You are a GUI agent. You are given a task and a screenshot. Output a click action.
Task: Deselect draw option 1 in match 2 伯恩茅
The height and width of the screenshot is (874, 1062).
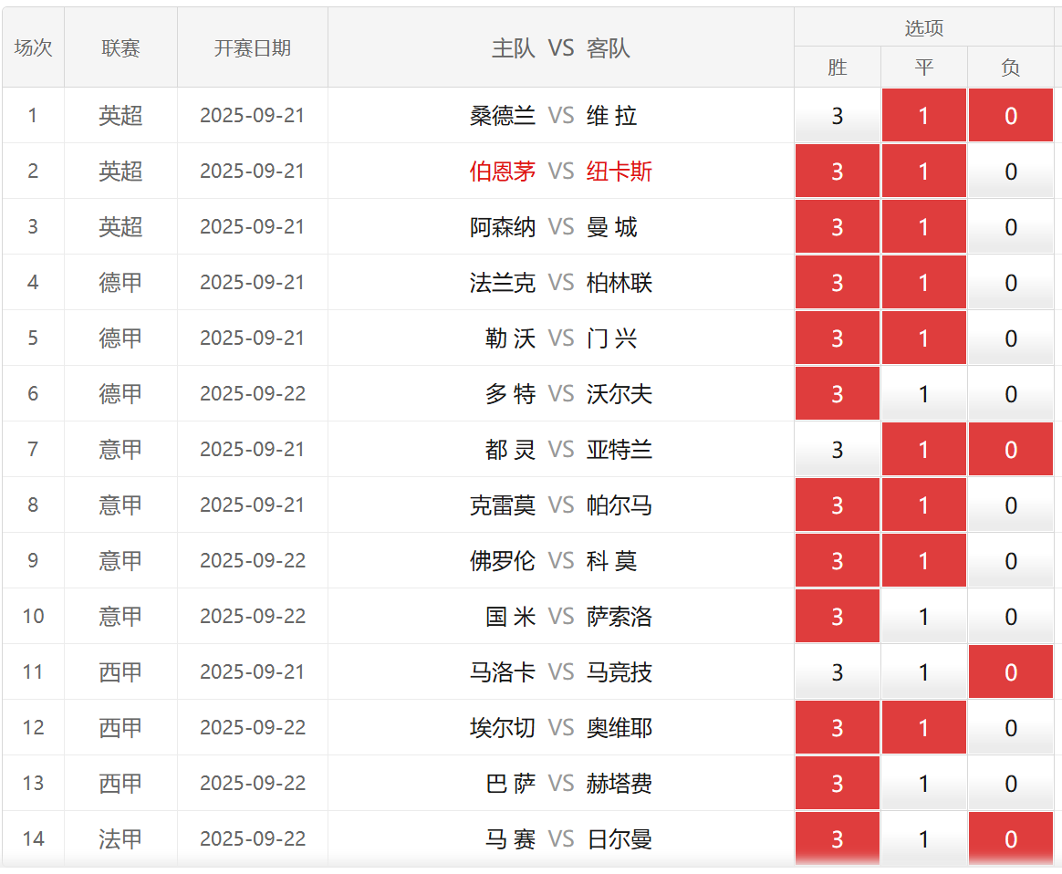(x=923, y=172)
